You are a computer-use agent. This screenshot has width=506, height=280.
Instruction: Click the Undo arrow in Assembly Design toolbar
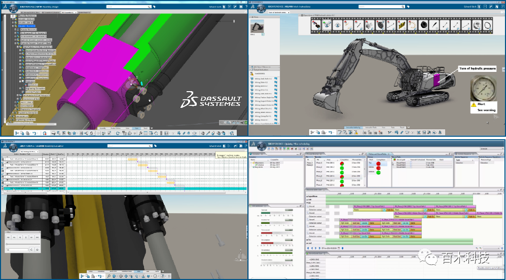click(x=34, y=133)
